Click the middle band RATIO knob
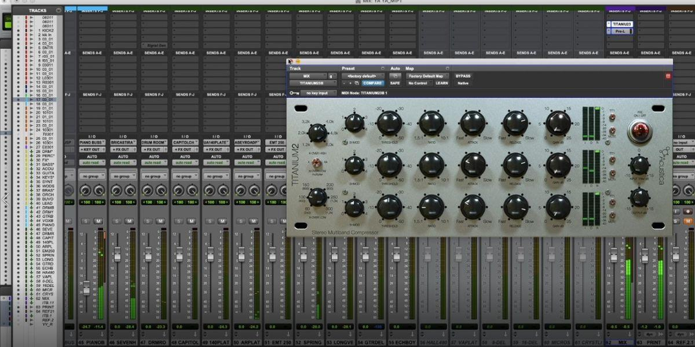Screen dimensions: 695x347 pos(431,165)
